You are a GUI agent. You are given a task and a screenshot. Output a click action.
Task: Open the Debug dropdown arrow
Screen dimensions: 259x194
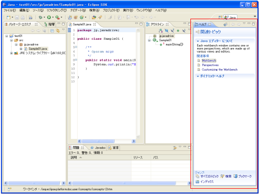[x=44, y=17]
